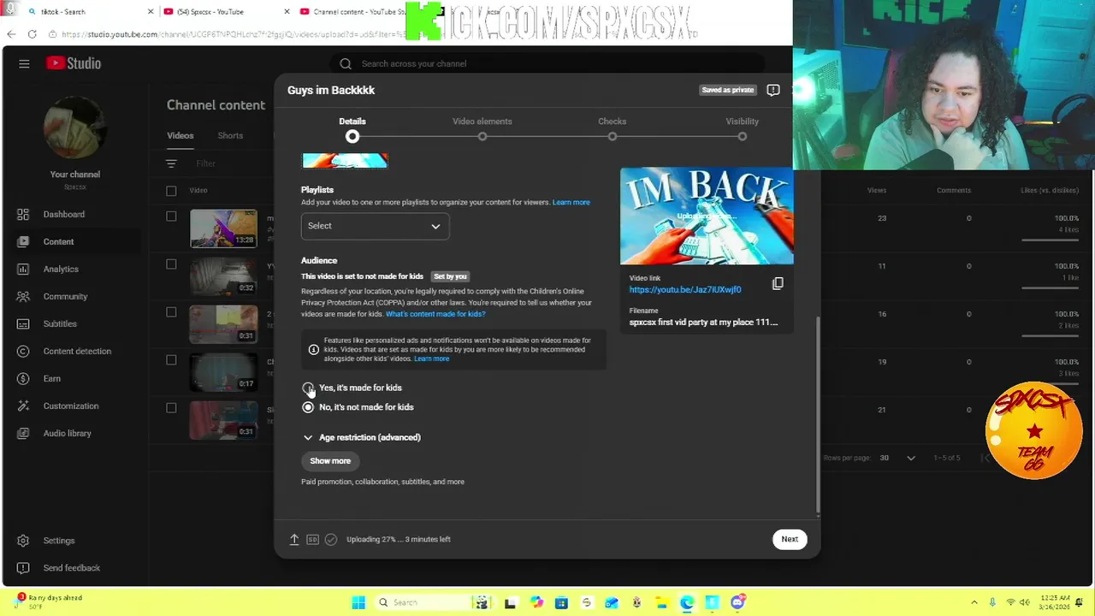Select No, it's not made for kids
The height and width of the screenshot is (616, 1095).
click(308, 407)
